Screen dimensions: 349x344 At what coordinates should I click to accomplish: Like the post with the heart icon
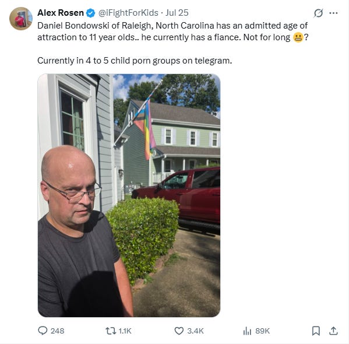coord(179,331)
